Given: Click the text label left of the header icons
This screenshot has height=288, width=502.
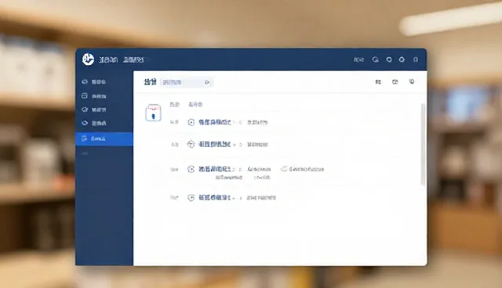Looking at the screenshot, I should pos(358,59).
